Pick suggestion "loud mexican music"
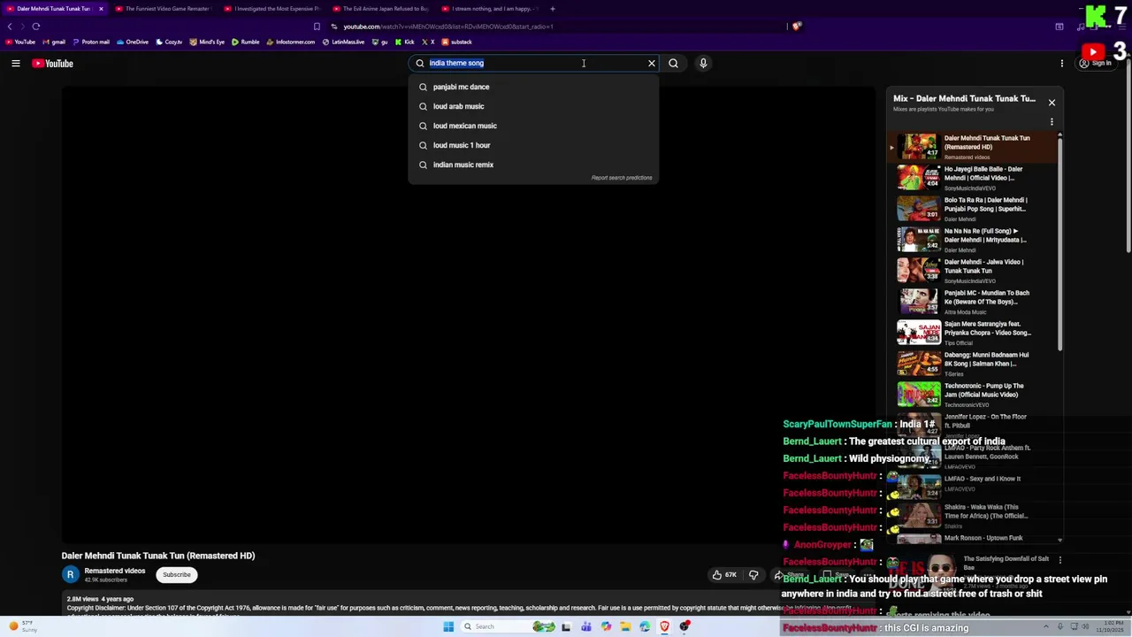This screenshot has height=637, width=1132. click(x=533, y=126)
